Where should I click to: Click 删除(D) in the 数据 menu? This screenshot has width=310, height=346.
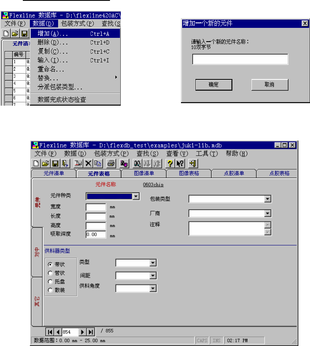(75, 42)
